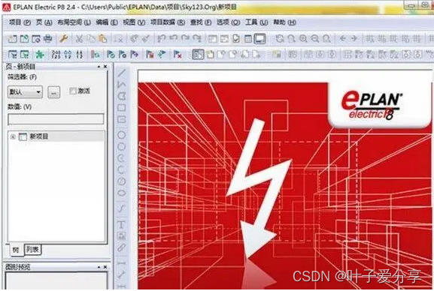
Task: Open the 页(A) menu
Action: click(44, 22)
